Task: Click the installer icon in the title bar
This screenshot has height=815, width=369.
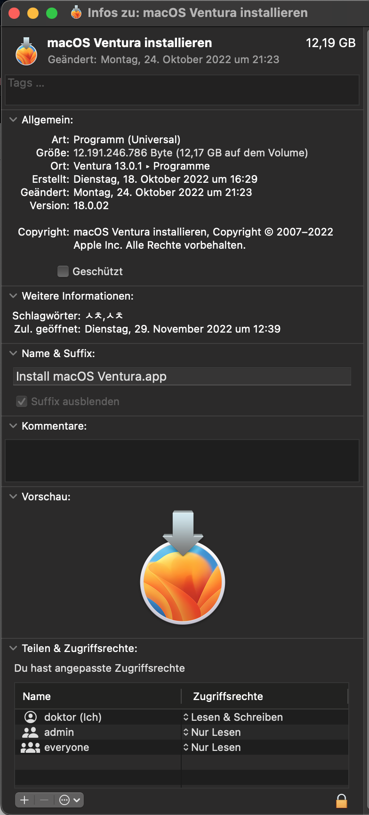Action: point(76,13)
